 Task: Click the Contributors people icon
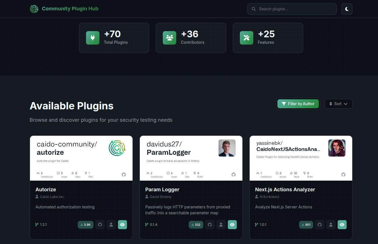[x=170, y=38]
